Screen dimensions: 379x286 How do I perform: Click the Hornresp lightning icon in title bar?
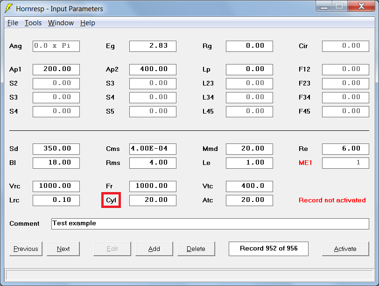(8, 8)
